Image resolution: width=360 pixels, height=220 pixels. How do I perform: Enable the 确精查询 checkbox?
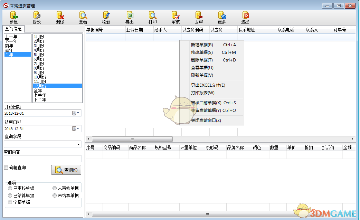(6, 166)
